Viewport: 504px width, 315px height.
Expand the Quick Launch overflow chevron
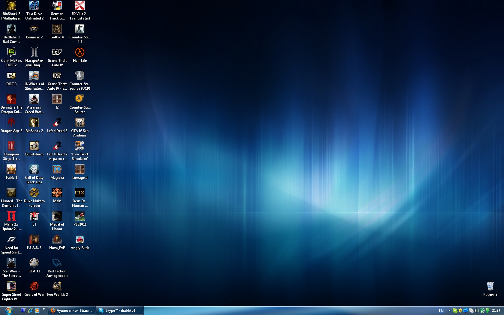pos(44,309)
